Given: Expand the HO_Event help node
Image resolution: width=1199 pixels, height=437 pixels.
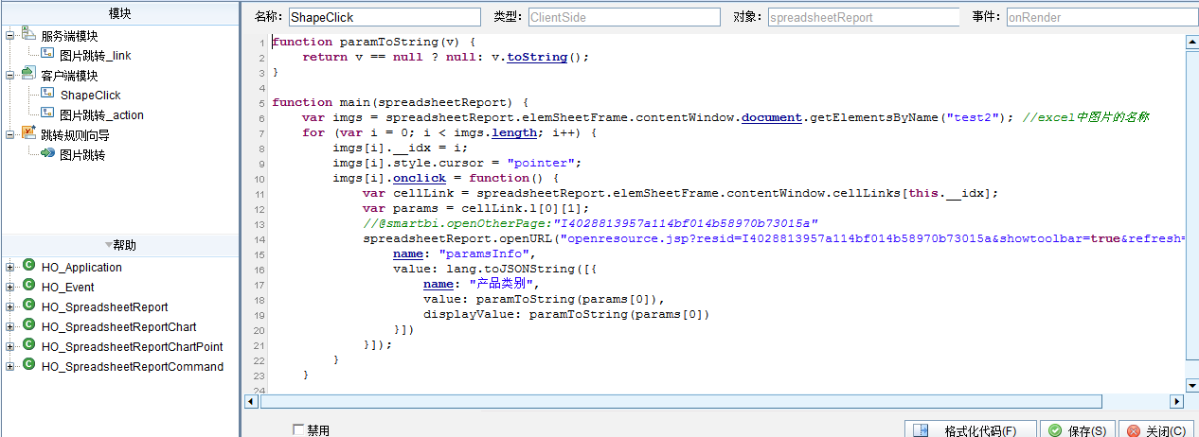Looking at the screenshot, I should 10,287.
